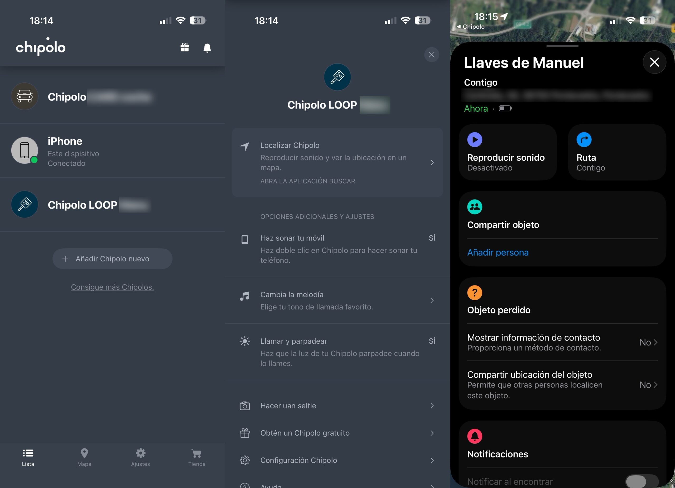Select the Chipolo LOOP key icon in list
The height and width of the screenshot is (488, 675).
click(x=25, y=204)
